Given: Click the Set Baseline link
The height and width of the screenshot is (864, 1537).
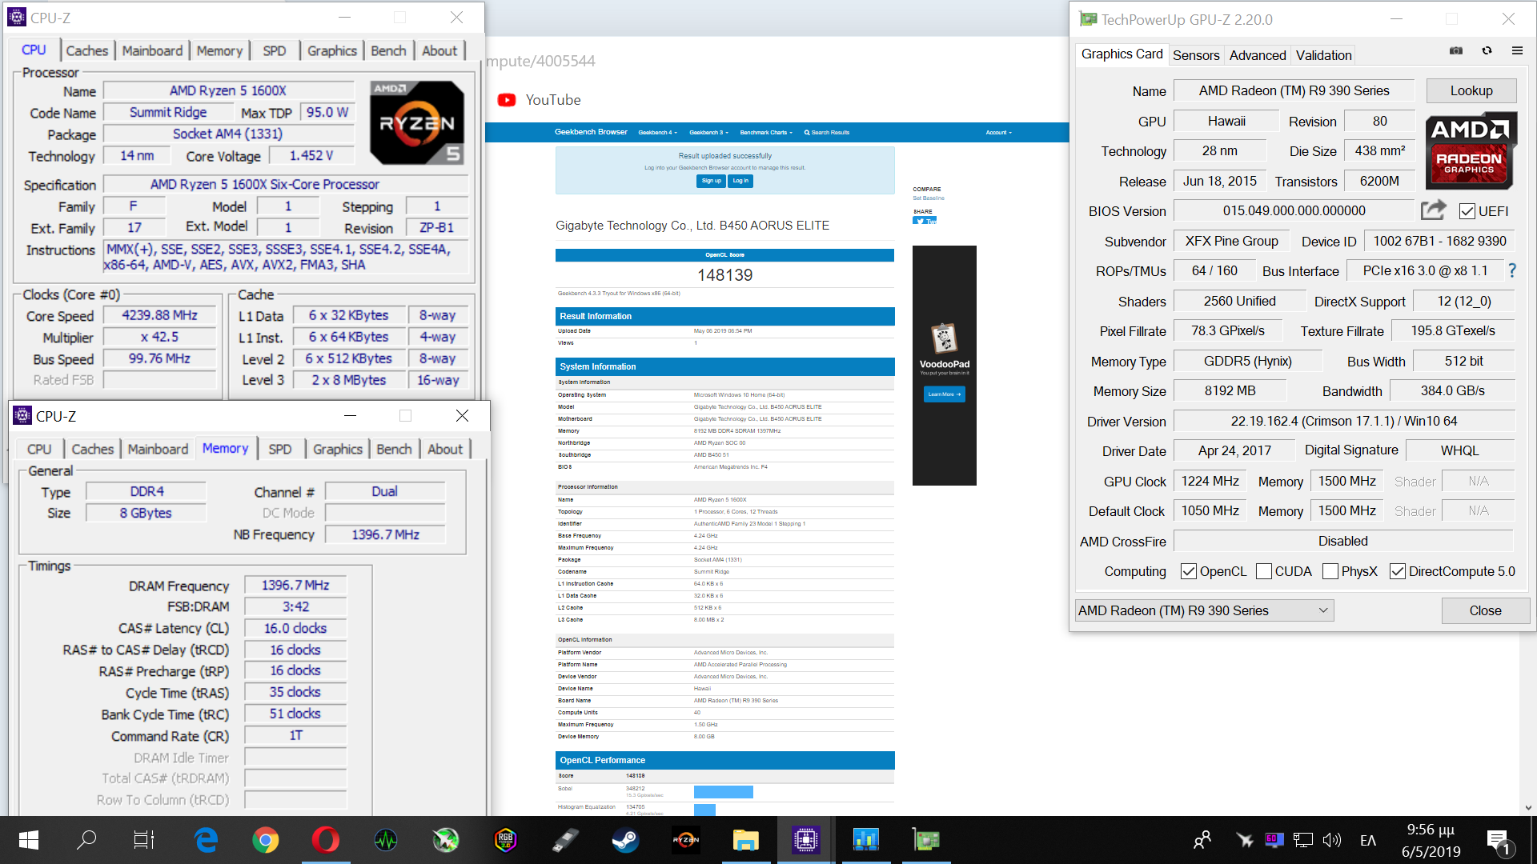Looking at the screenshot, I should (929, 198).
